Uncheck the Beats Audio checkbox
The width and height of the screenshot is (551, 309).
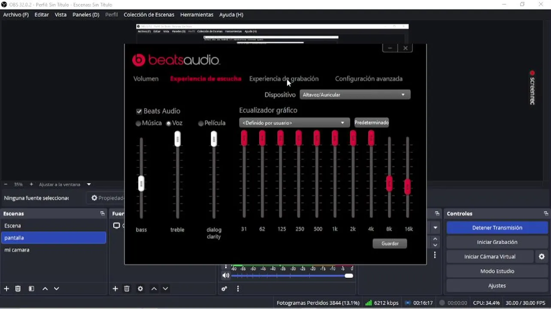click(139, 112)
